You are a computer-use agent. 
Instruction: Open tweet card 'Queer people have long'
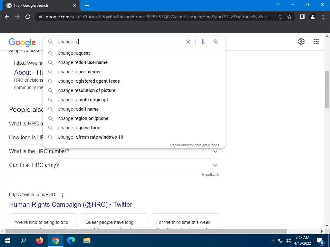pyautogui.click(x=114, y=221)
